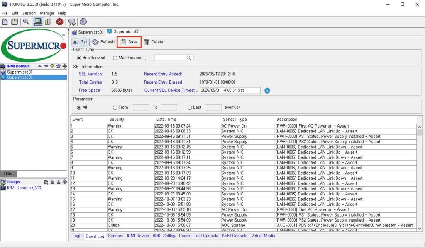
Task: Click the house icon in the IPMI Domain header
Action: click(58, 66)
